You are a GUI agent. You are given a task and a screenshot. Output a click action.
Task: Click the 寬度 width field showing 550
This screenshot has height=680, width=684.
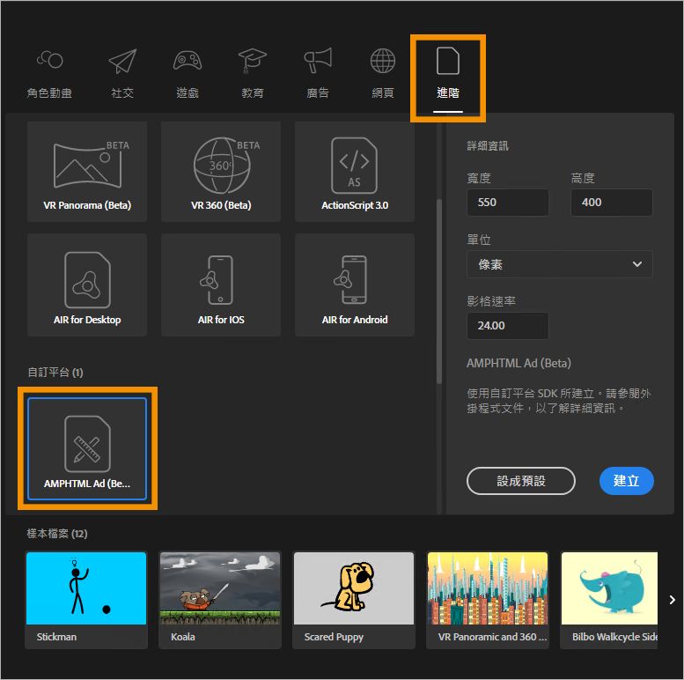508,202
